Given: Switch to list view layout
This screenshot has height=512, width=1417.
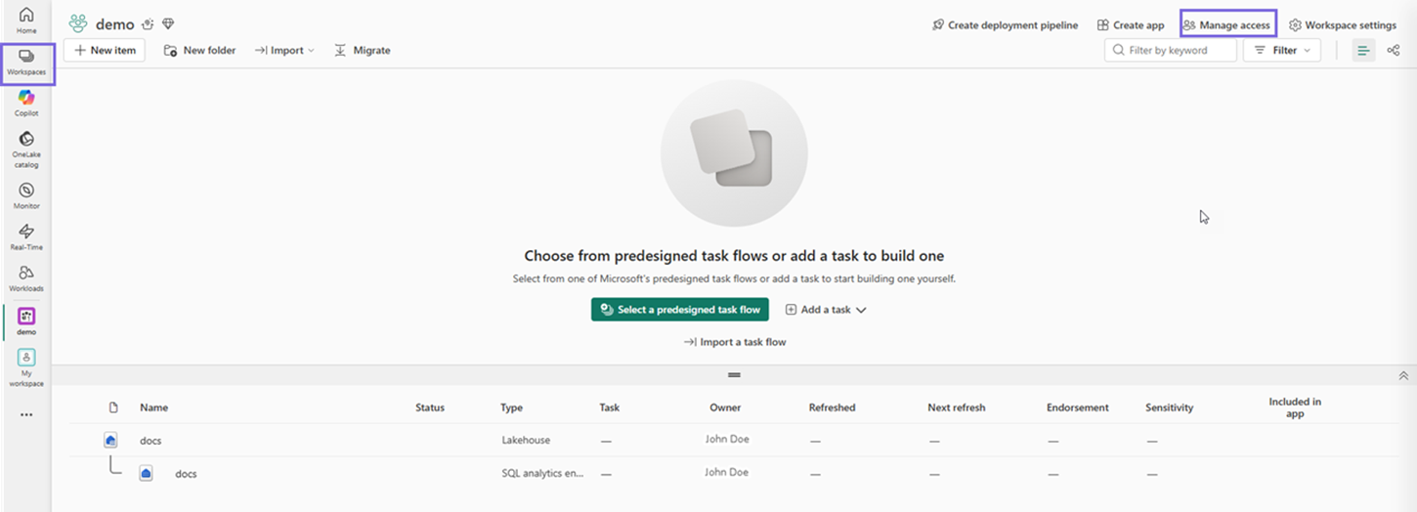Looking at the screenshot, I should [x=1363, y=50].
